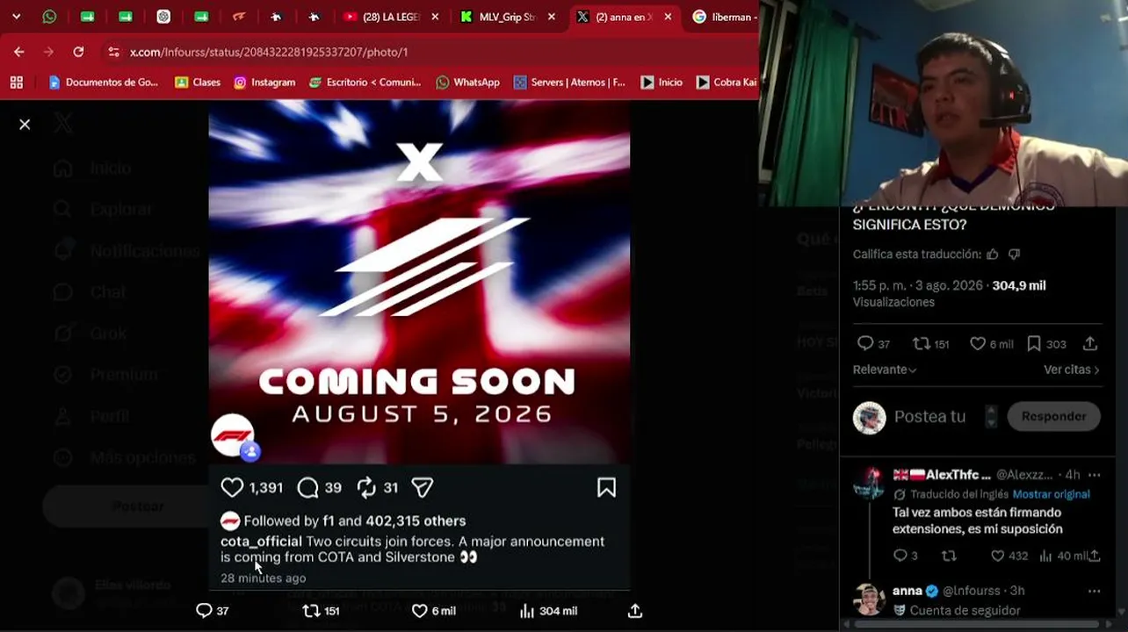1128x632 pixels.
Task: Like the photo with the heart beside 1,391
Action: coord(232,487)
